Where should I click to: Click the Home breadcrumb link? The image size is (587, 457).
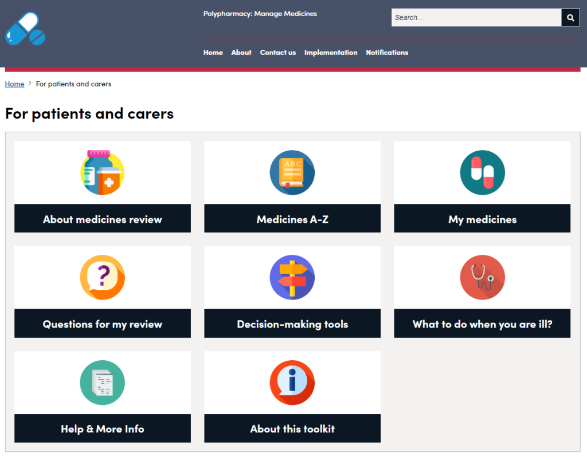pos(14,84)
